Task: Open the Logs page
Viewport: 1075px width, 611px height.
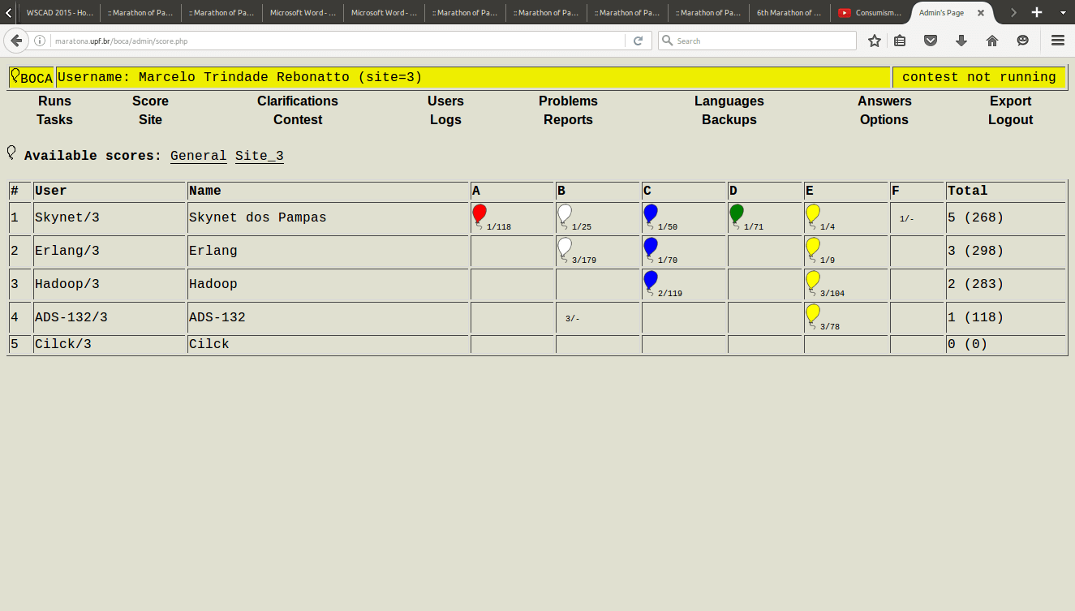Action: (x=445, y=119)
